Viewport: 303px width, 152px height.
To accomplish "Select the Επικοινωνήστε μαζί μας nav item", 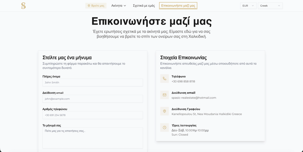I will 178,6.
